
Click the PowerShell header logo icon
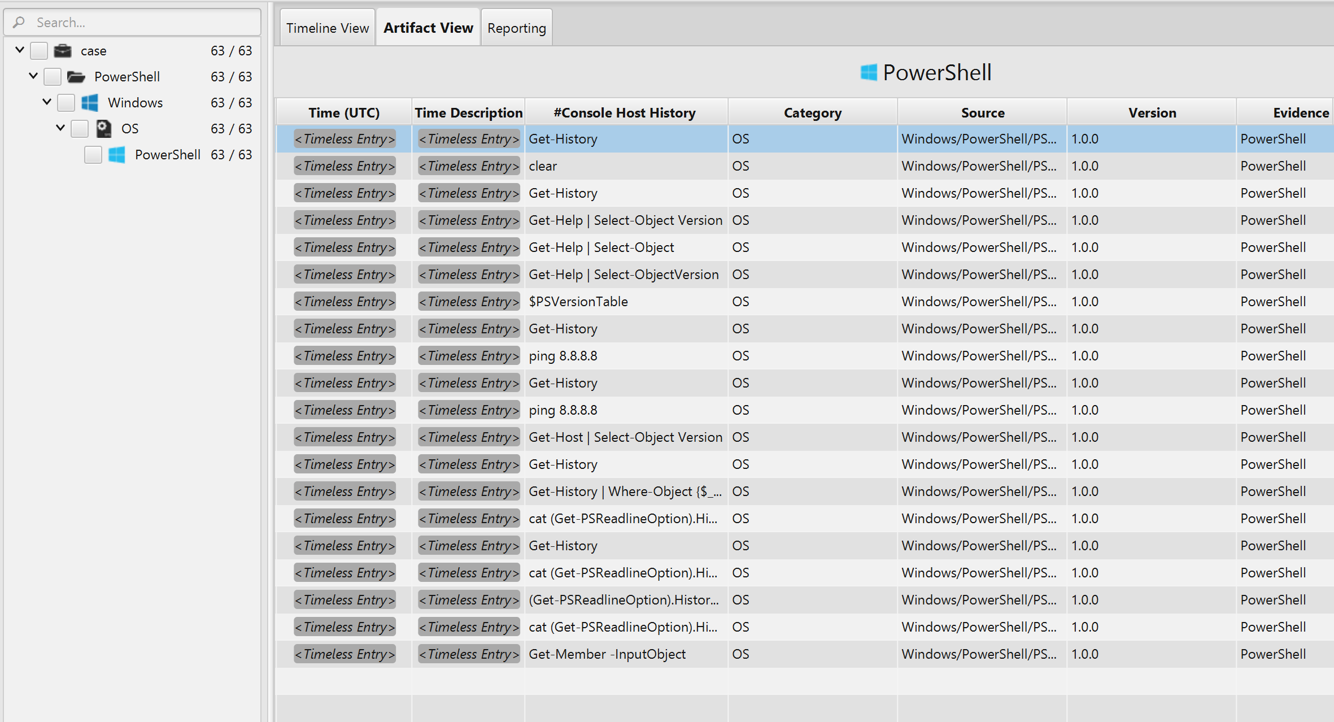point(869,72)
